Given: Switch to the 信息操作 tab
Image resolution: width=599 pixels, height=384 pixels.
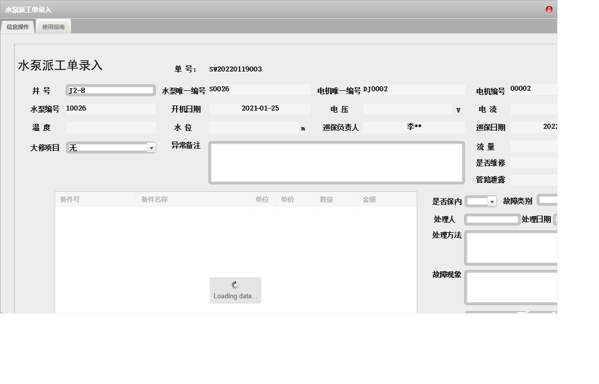Looking at the screenshot, I should click(18, 27).
